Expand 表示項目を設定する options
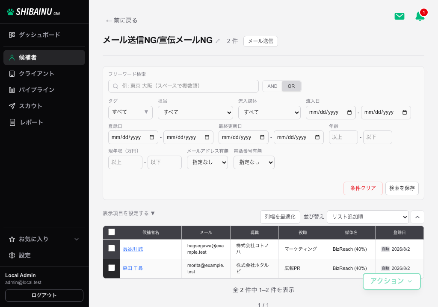 129,213
